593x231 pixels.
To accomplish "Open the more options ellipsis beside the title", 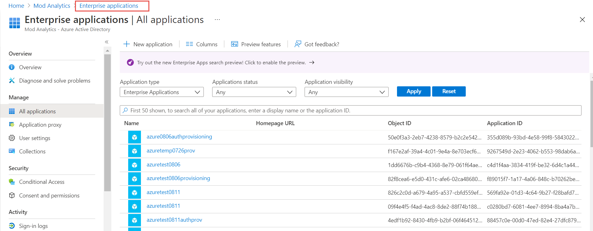I will point(217,20).
